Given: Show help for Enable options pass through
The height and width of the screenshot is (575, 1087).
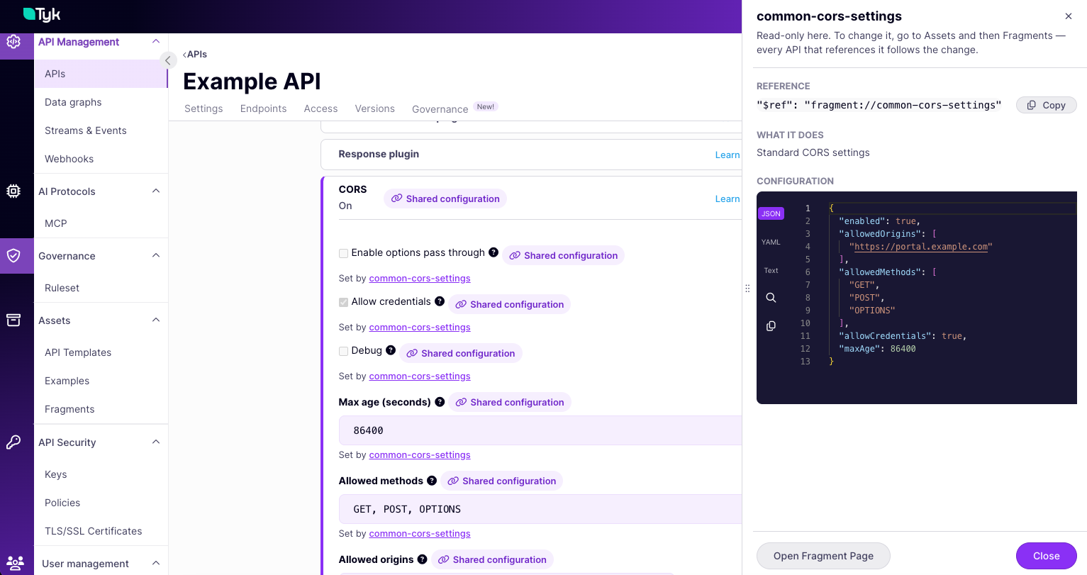Looking at the screenshot, I should [x=494, y=252].
